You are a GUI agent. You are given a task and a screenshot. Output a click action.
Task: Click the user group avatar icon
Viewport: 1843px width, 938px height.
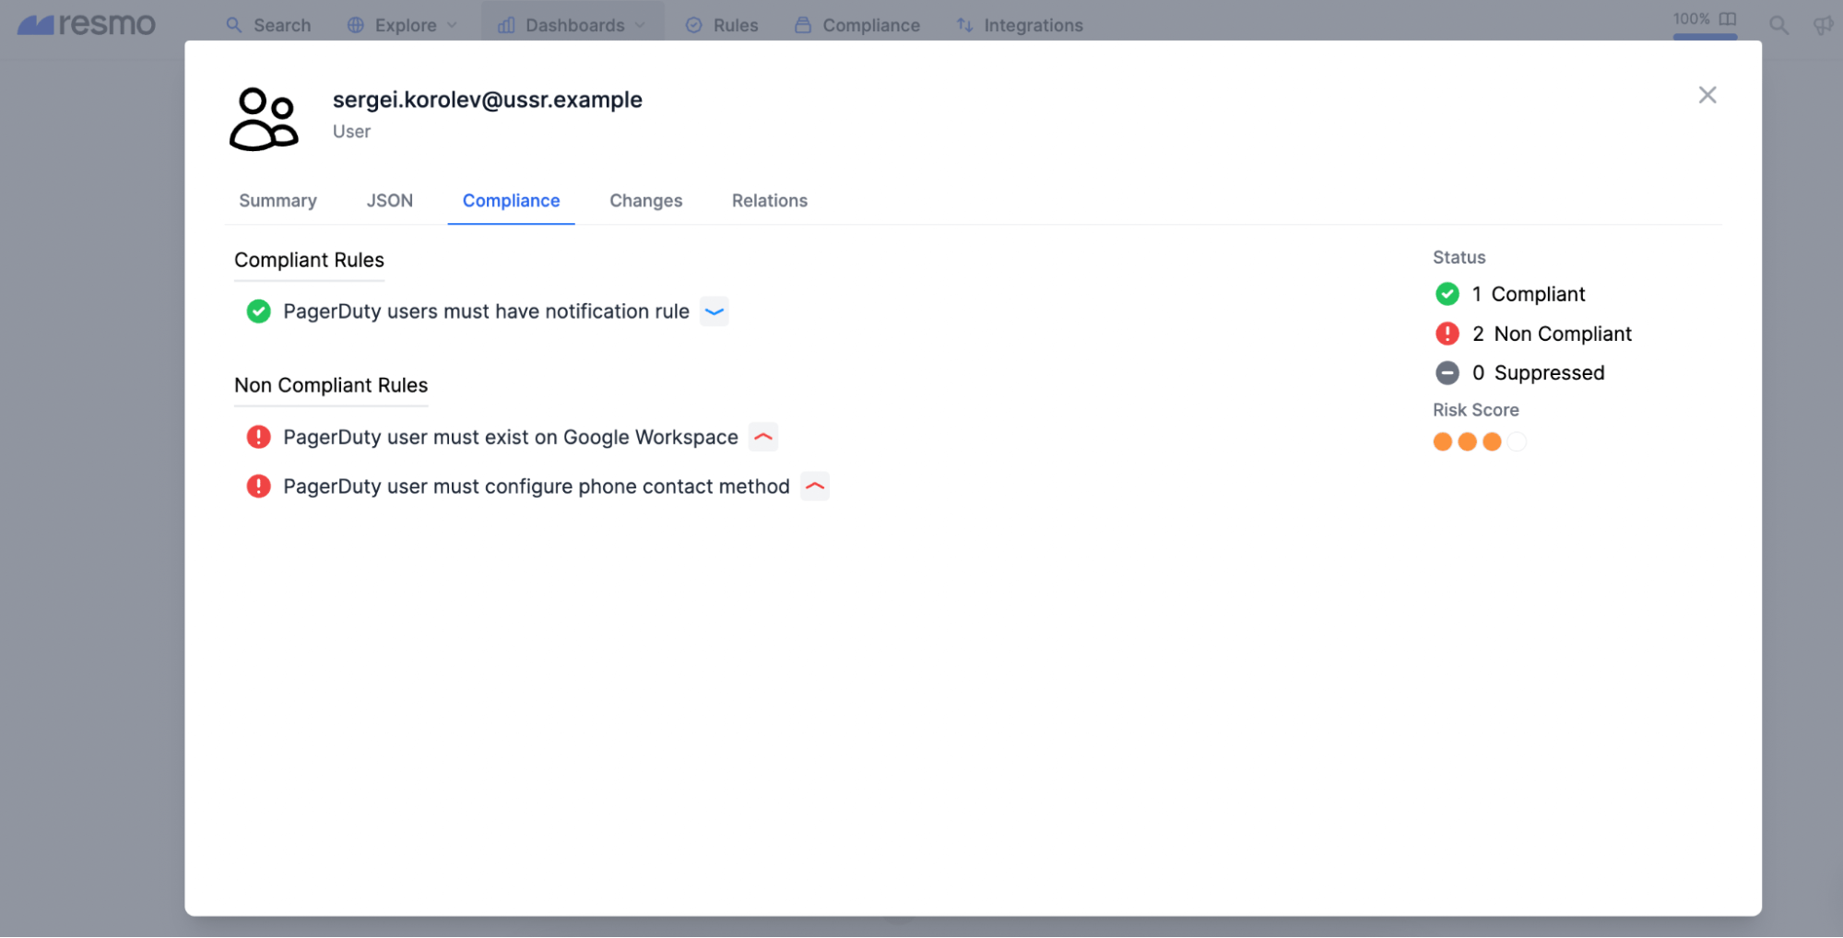pos(264,118)
